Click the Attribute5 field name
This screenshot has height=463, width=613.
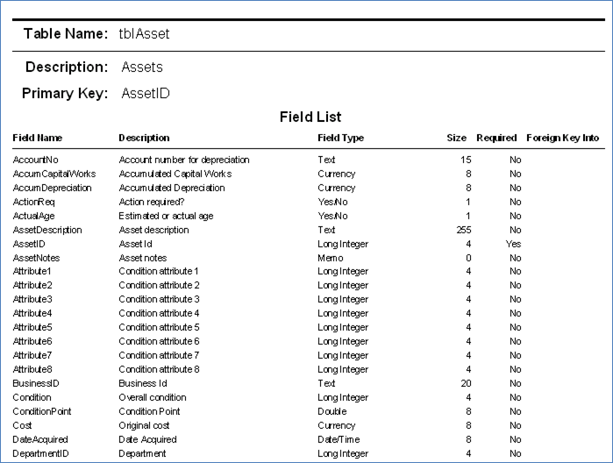point(32,327)
